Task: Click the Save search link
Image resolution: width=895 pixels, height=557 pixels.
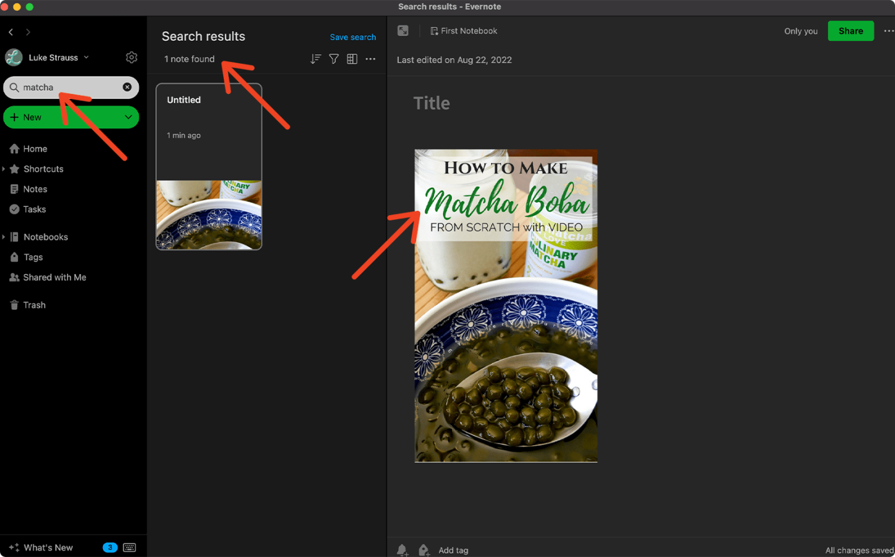Action: click(353, 37)
